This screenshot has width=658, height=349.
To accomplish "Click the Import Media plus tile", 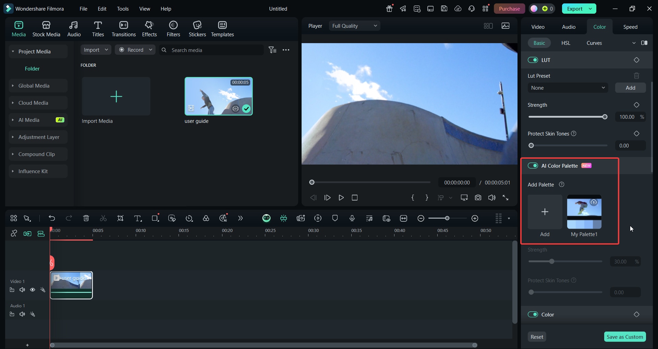I will pyautogui.click(x=116, y=96).
